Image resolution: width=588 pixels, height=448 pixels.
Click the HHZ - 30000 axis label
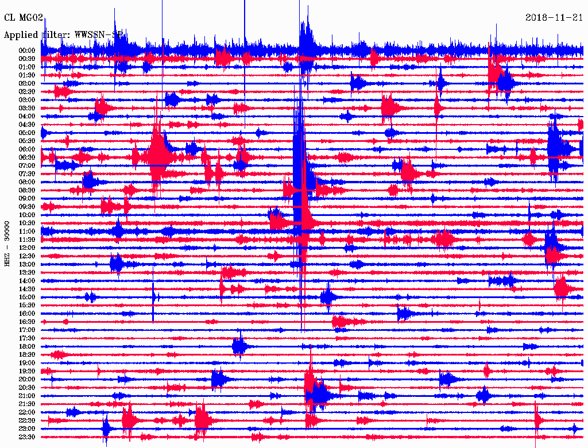(x=7, y=244)
